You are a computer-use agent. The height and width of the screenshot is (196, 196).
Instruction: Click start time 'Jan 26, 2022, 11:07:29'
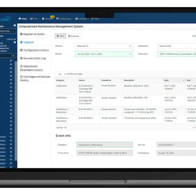point(171,111)
